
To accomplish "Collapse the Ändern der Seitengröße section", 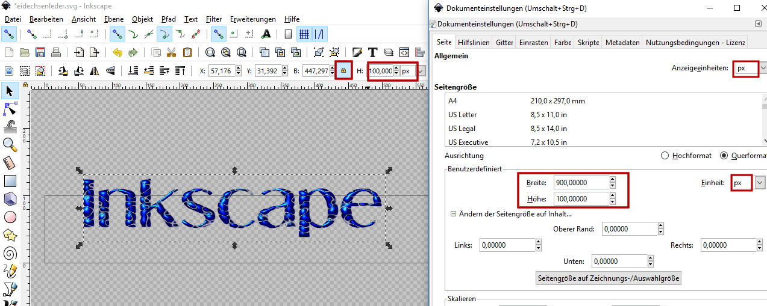I will (x=453, y=214).
